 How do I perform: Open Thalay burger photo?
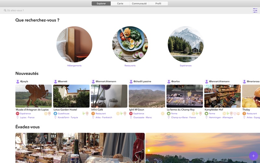coord(251,96)
